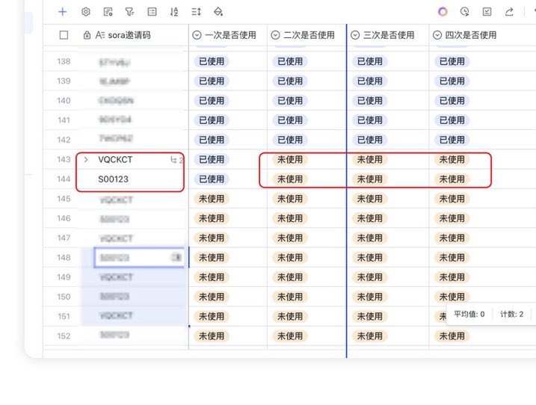
Task: Open sub-record icon on VQCKCT row
Action: coord(173,160)
